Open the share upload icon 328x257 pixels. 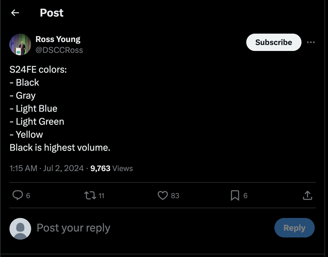(307, 195)
